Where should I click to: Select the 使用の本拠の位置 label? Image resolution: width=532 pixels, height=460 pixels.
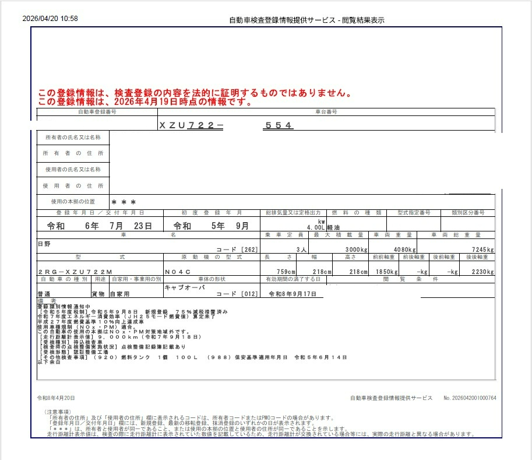pos(73,202)
